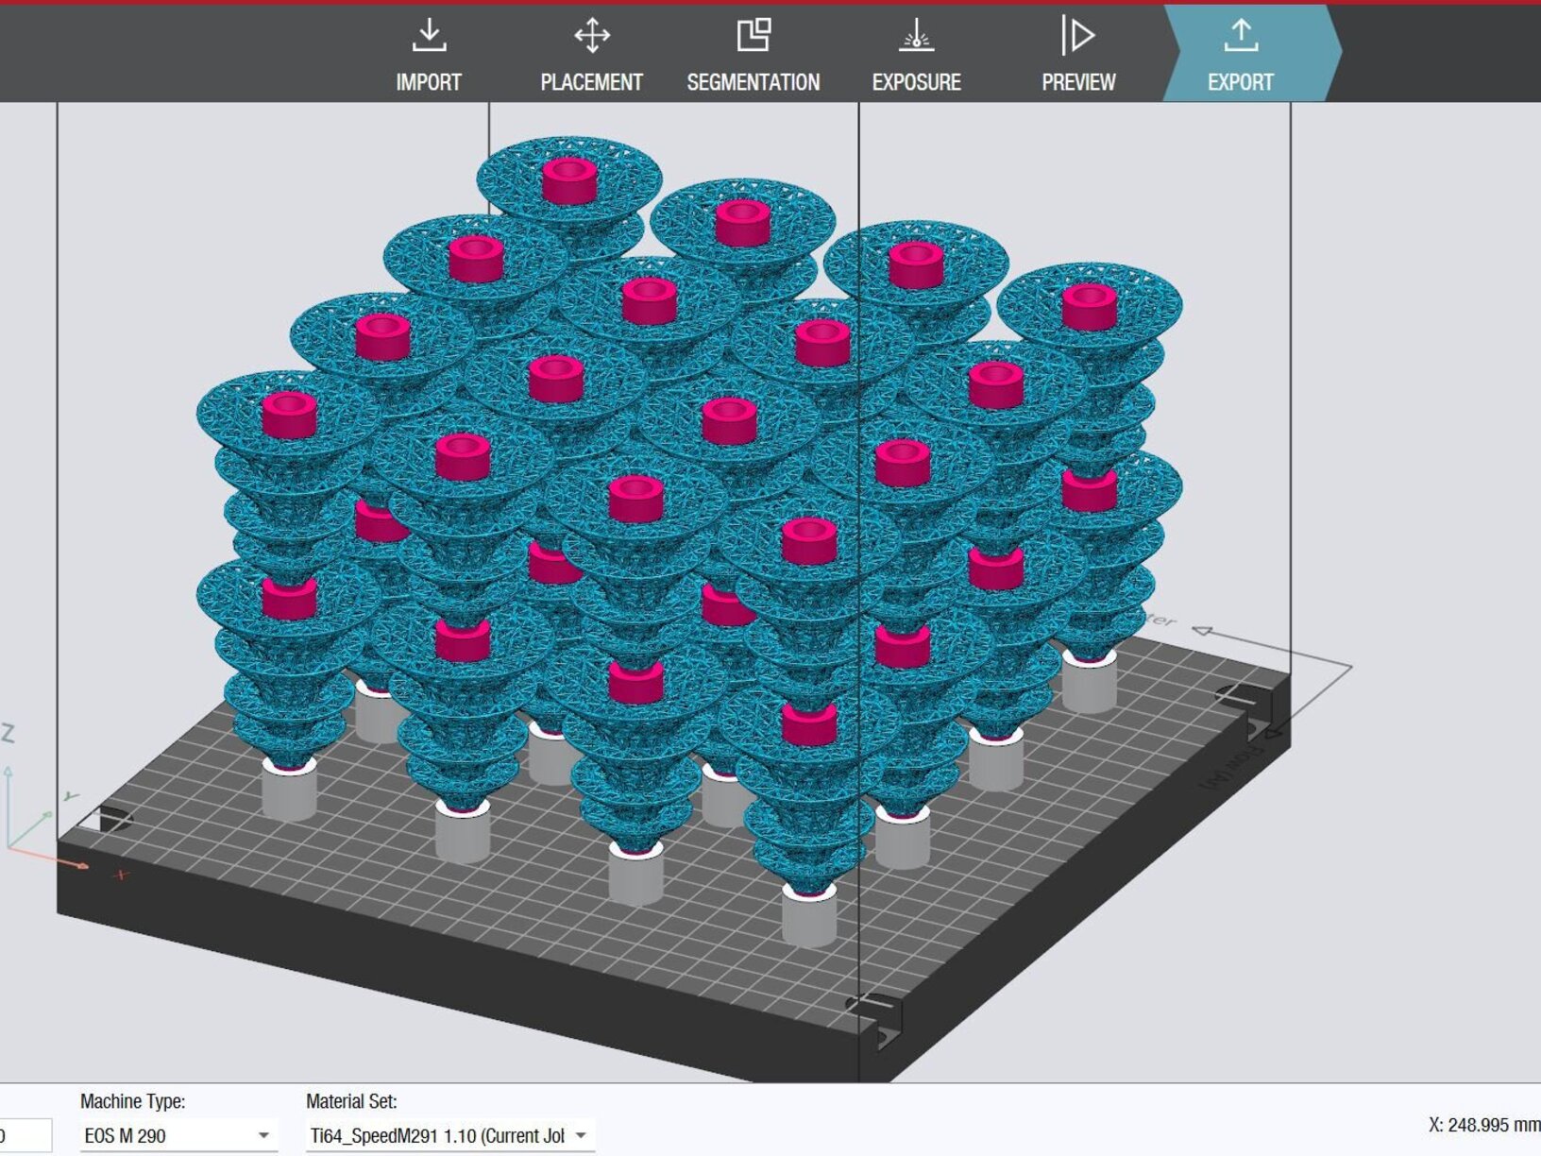Image resolution: width=1541 pixels, height=1156 pixels.
Task: Click the SEGMENTATION step label
Action: (753, 82)
